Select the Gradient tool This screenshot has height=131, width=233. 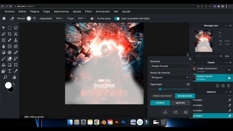[10, 65]
